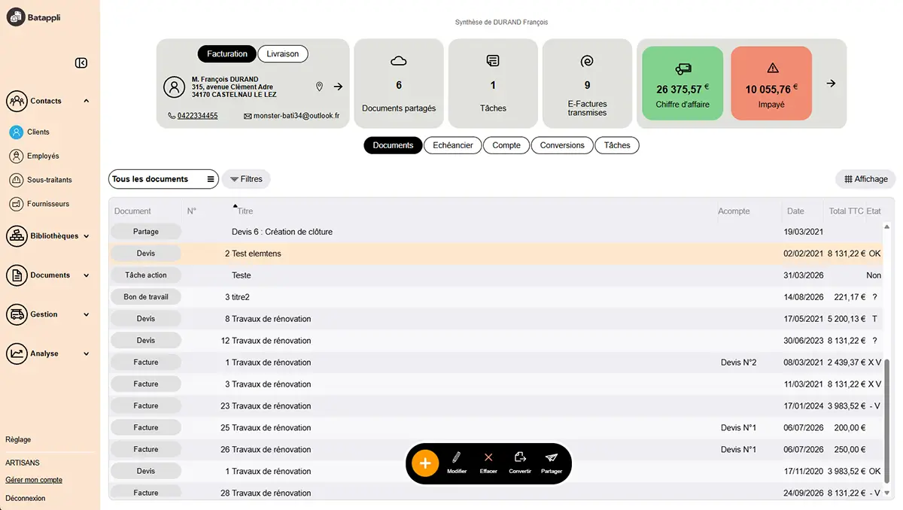Click the Employés person icon
Screen dimensions: 903x510
point(17,156)
